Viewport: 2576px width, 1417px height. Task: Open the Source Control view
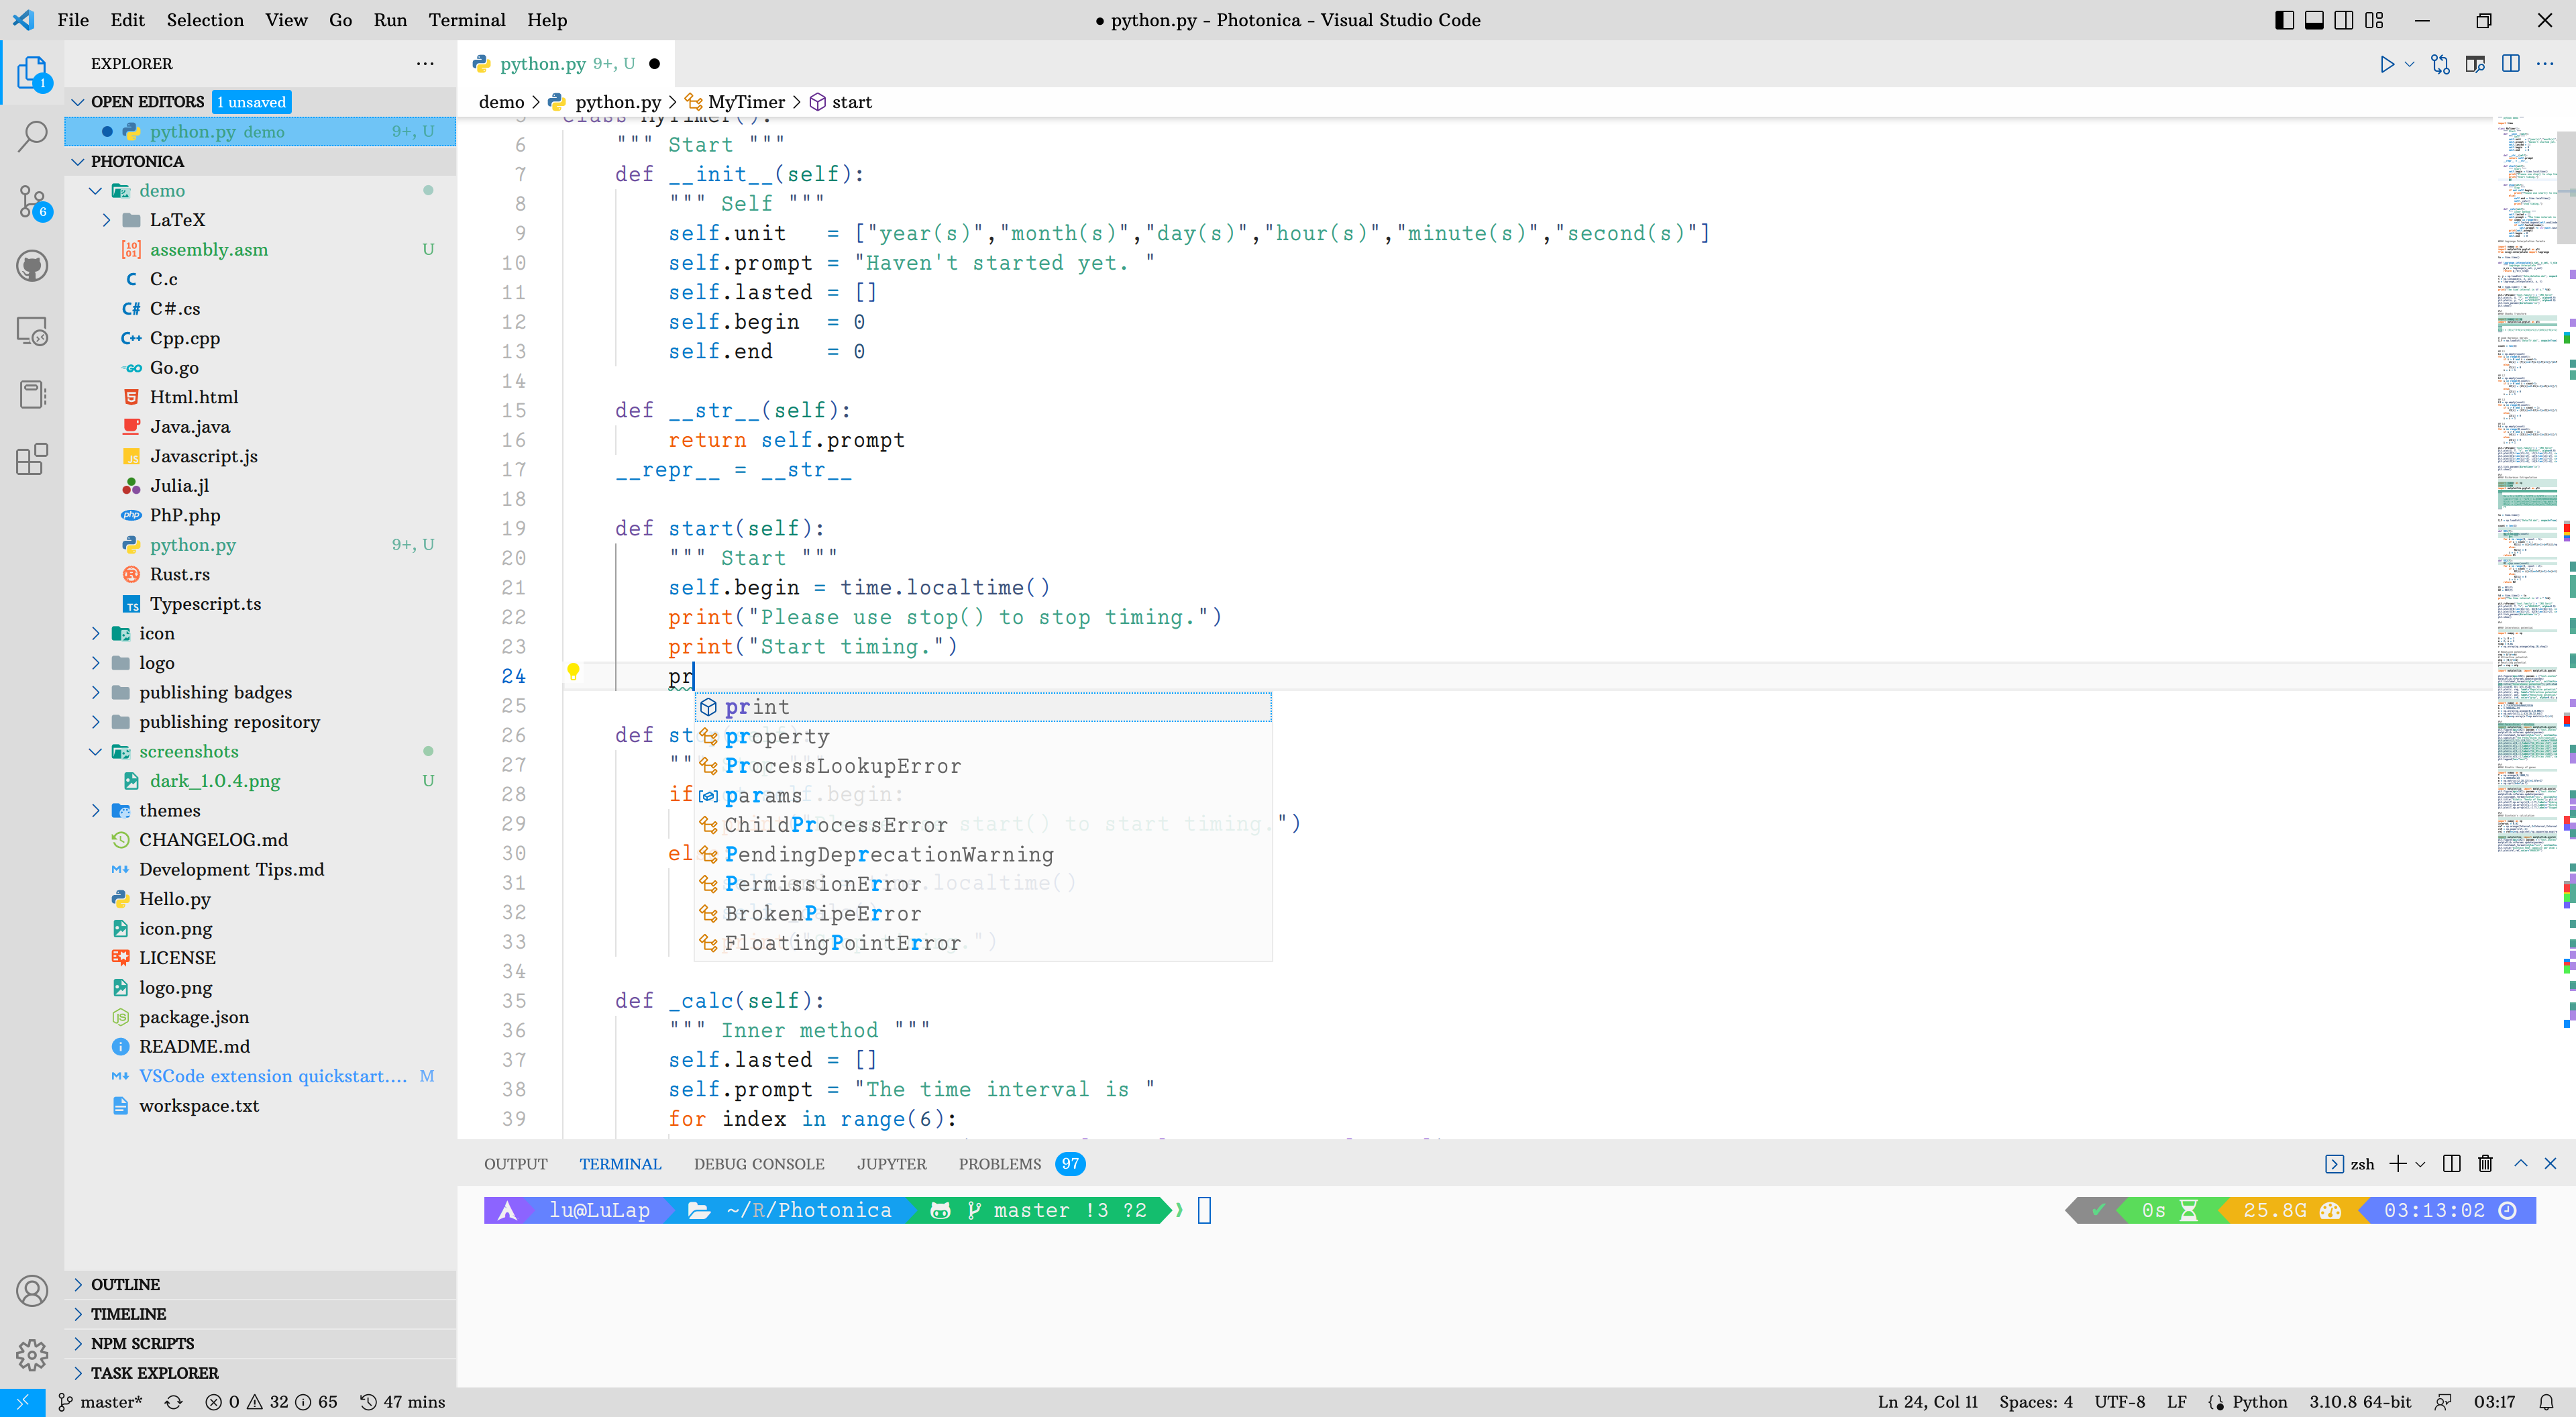pos(32,201)
